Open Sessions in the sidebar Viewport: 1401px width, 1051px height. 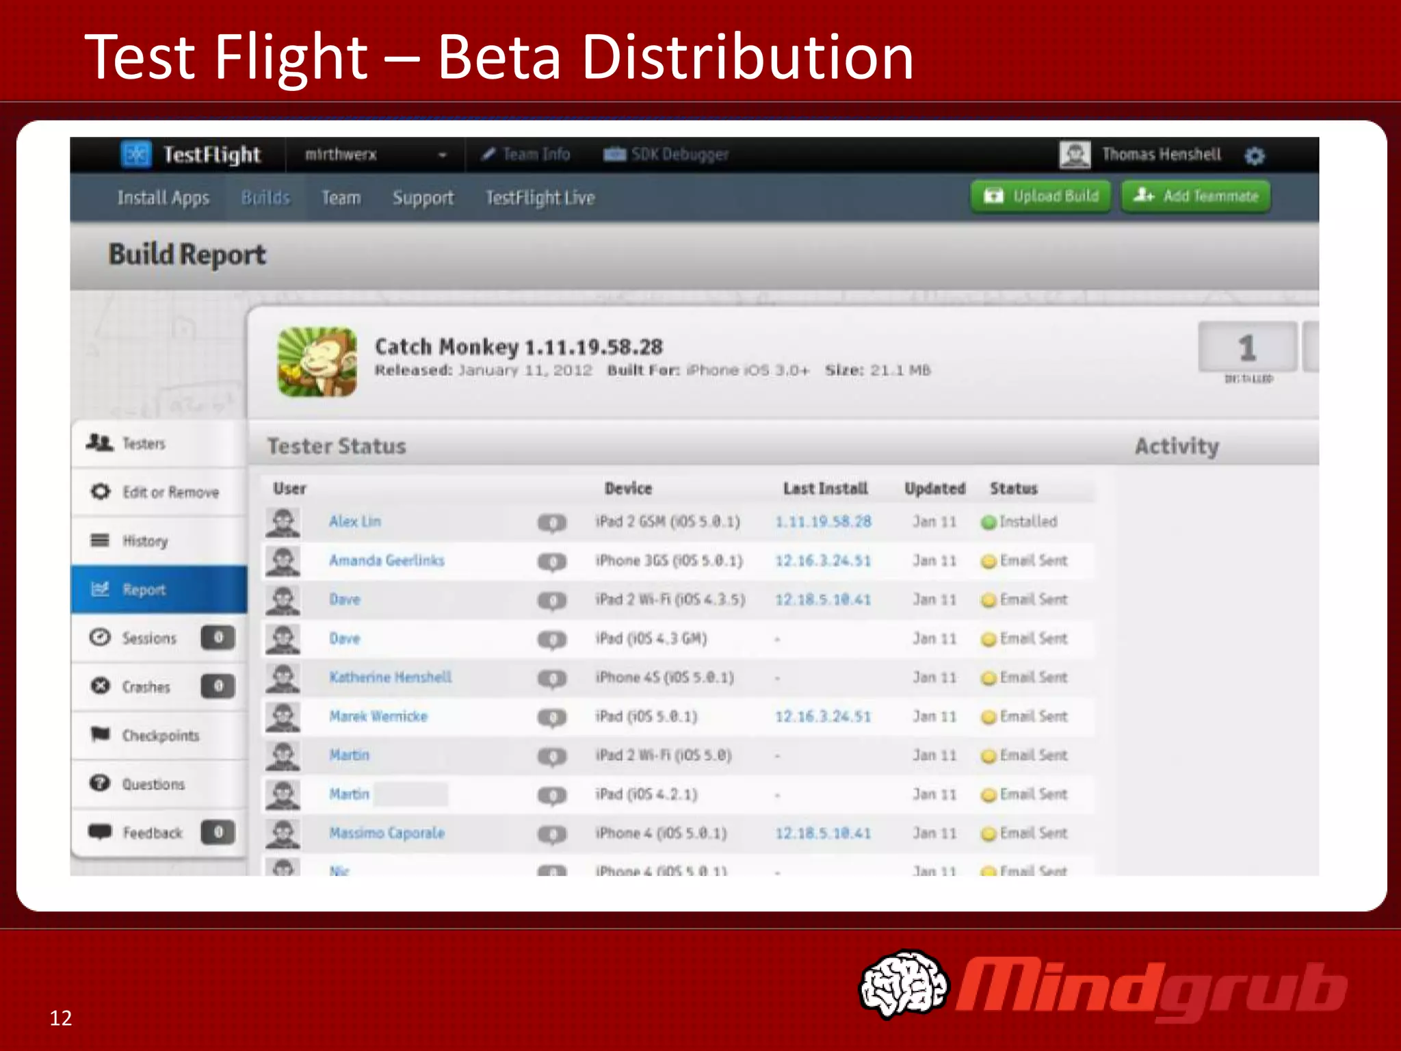coord(158,638)
